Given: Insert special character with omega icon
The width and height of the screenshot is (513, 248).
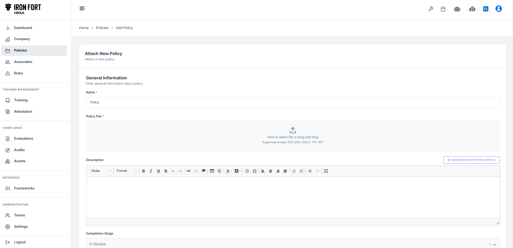Looking at the screenshot, I should (x=254, y=171).
